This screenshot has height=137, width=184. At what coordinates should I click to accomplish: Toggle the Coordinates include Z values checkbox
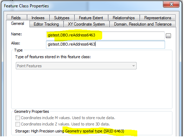click(18, 124)
